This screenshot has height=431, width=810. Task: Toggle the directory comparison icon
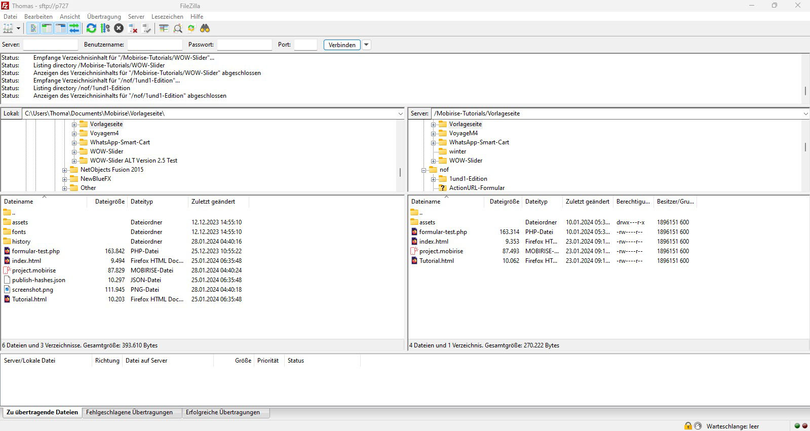pyautogui.click(x=178, y=28)
